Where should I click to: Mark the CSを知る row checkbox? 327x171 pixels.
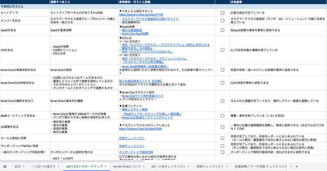[222, 50]
